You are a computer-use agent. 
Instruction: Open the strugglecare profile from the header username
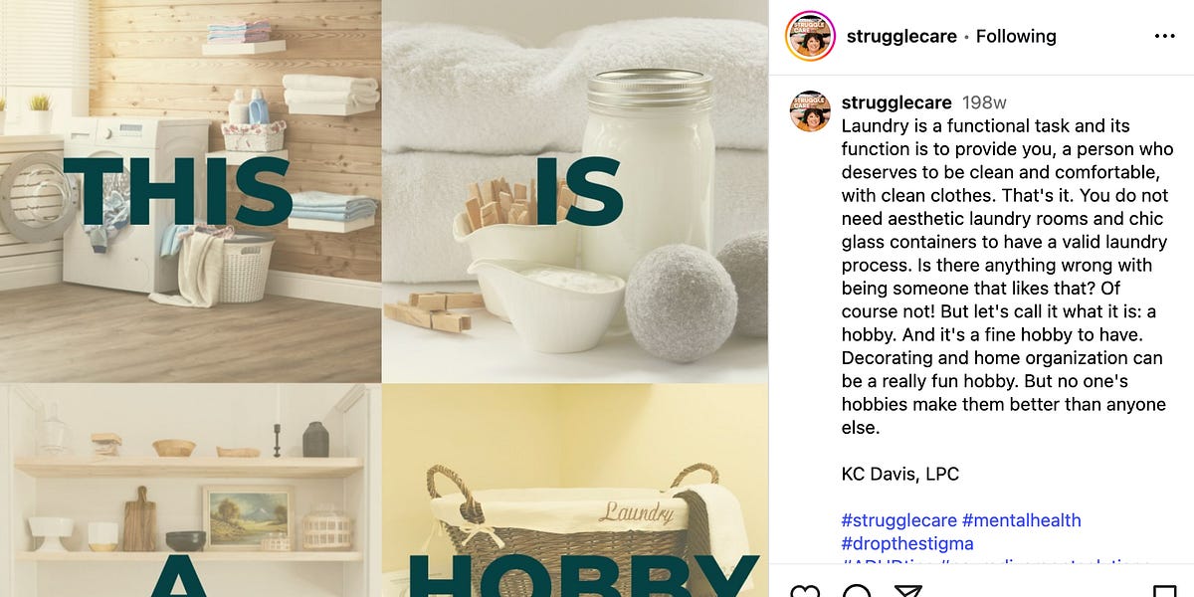tap(901, 37)
